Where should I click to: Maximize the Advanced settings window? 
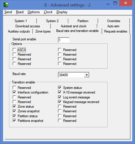pyautogui.click(x=115, y=3)
